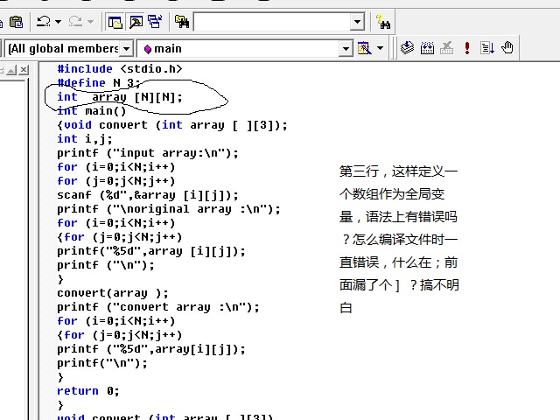Viewport: 560px width, 420px height.
Task: Open the WizardBar actions dropdown arrow
Action: [x=379, y=48]
